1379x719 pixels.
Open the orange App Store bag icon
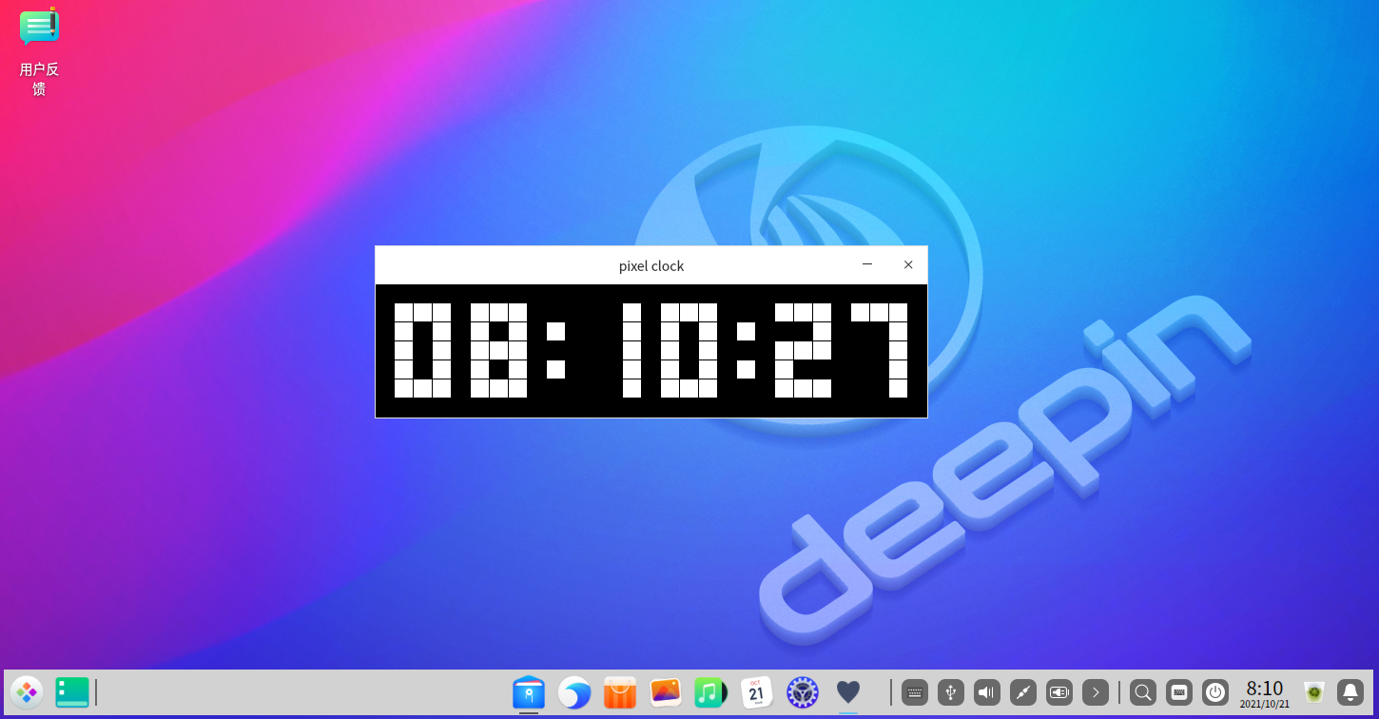tap(620, 692)
